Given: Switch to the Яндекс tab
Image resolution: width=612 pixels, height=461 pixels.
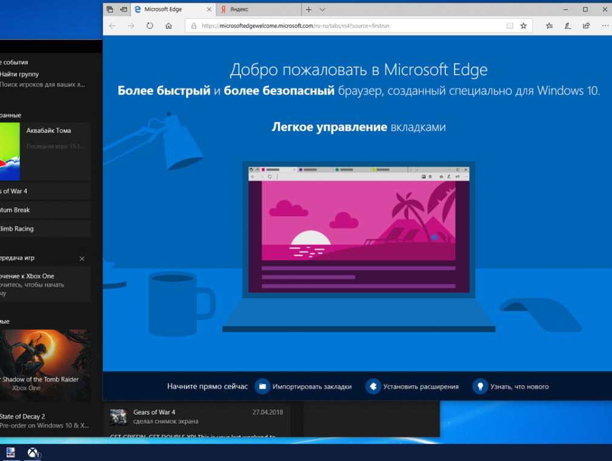Looking at the screenshot, I should pos(258,9).
